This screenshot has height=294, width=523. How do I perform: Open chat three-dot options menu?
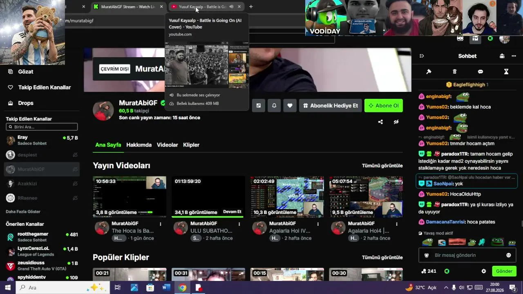pyautogui.click(x=514, y=56)
